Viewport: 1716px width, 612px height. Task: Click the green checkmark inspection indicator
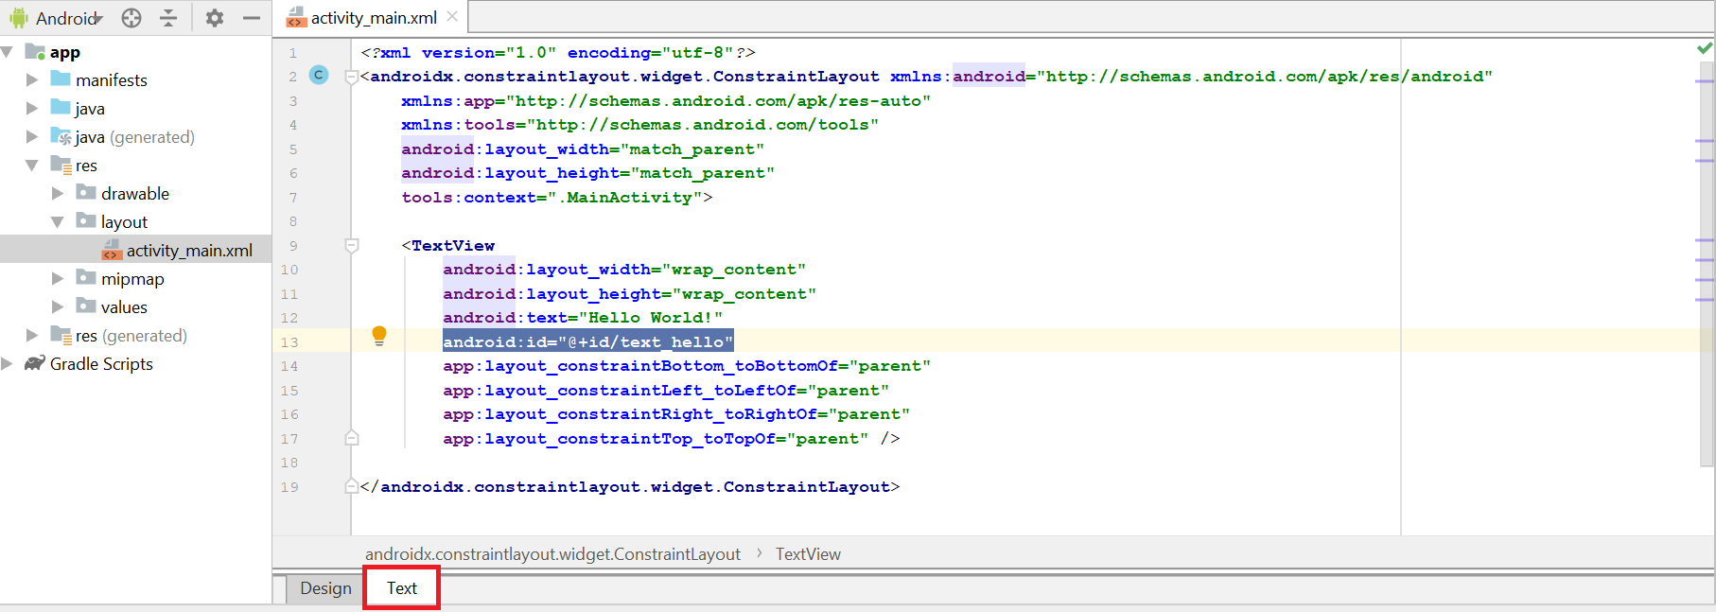coord(1705,47)
